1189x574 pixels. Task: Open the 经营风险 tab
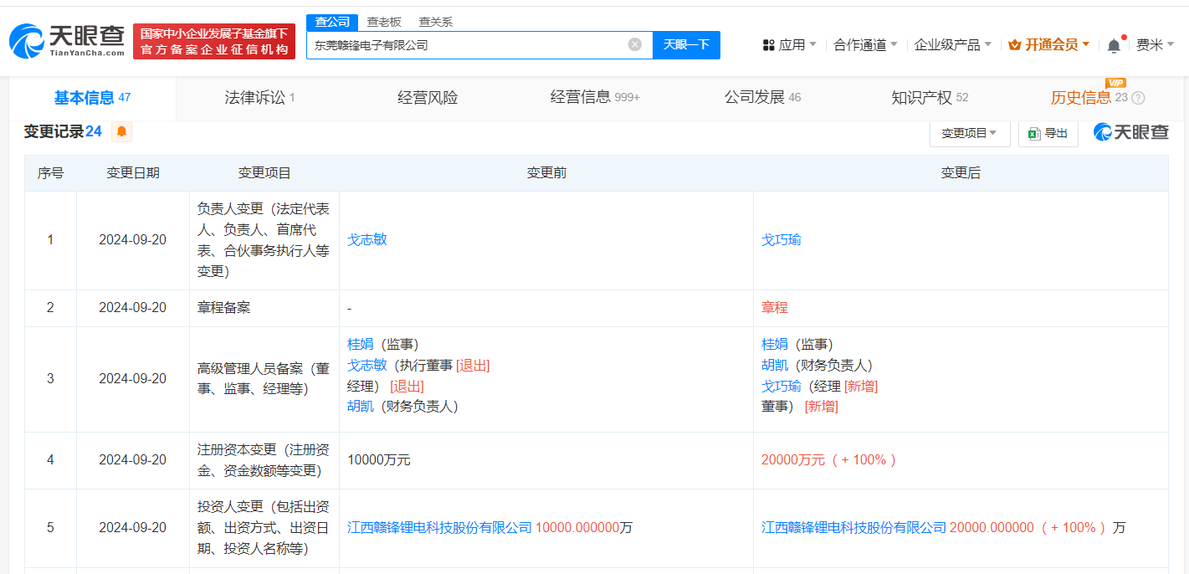428,98
